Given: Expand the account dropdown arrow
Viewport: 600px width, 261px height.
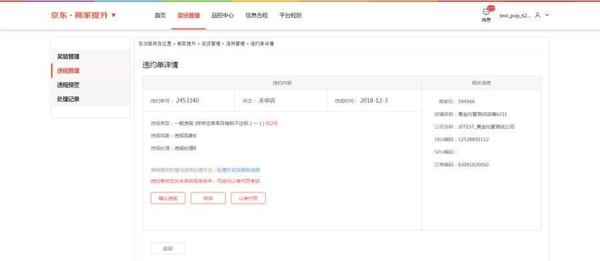Looking at the screenshot, I should tap(547, 15).
